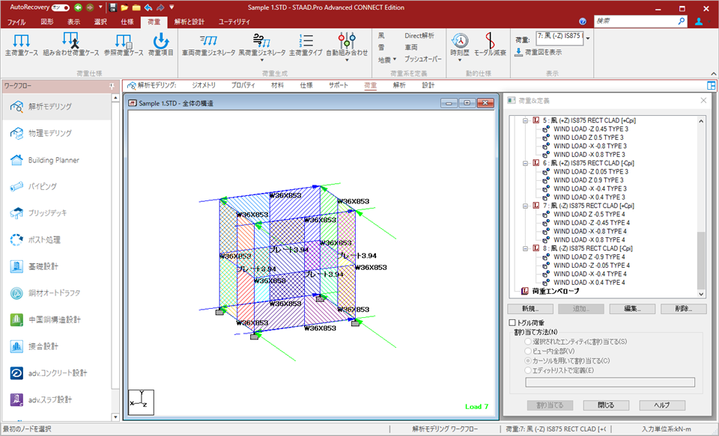Click the 時刻歴 clock icon
Viewport: 719px width, 436px height.
[x=459, y=40]
